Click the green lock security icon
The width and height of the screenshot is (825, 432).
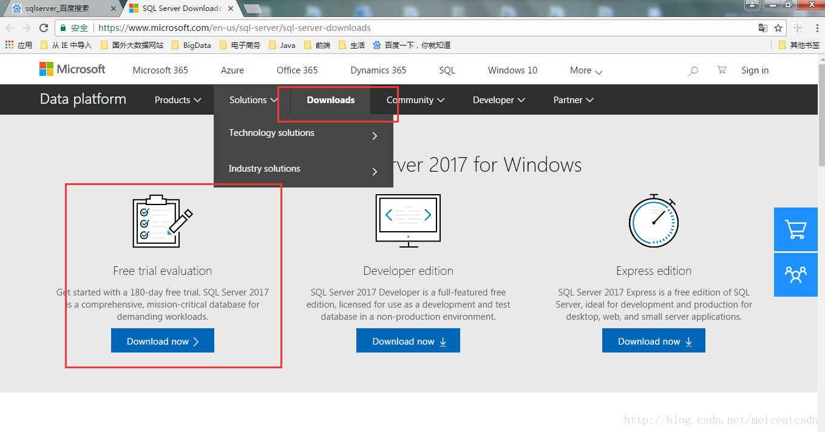(64, 28)
